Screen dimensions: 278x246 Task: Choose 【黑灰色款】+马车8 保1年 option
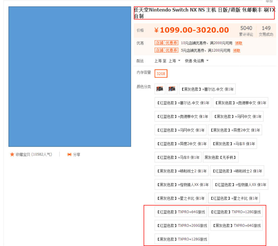pos(233,144)
